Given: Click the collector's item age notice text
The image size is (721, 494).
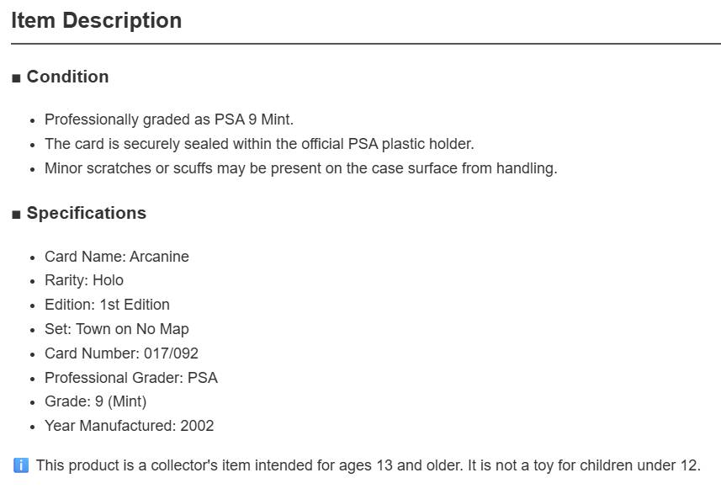Looking at the screenshot, I should (x=368, y=465).
